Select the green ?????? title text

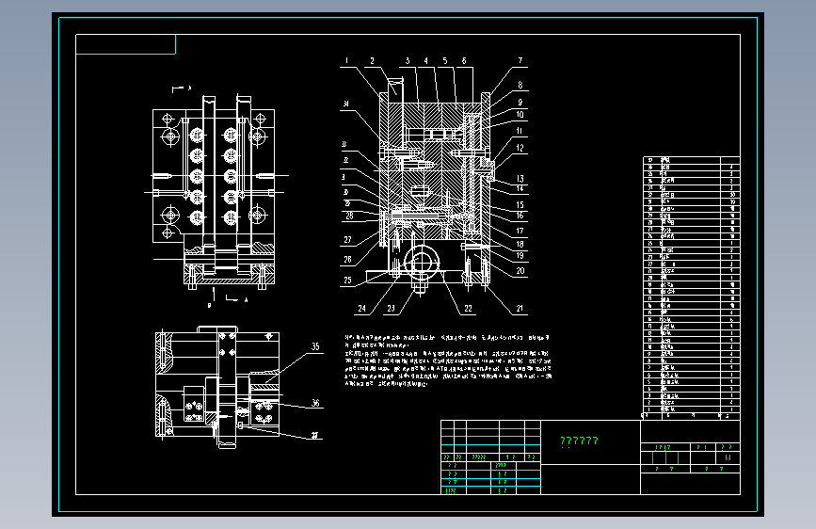[x=579, y=441]
